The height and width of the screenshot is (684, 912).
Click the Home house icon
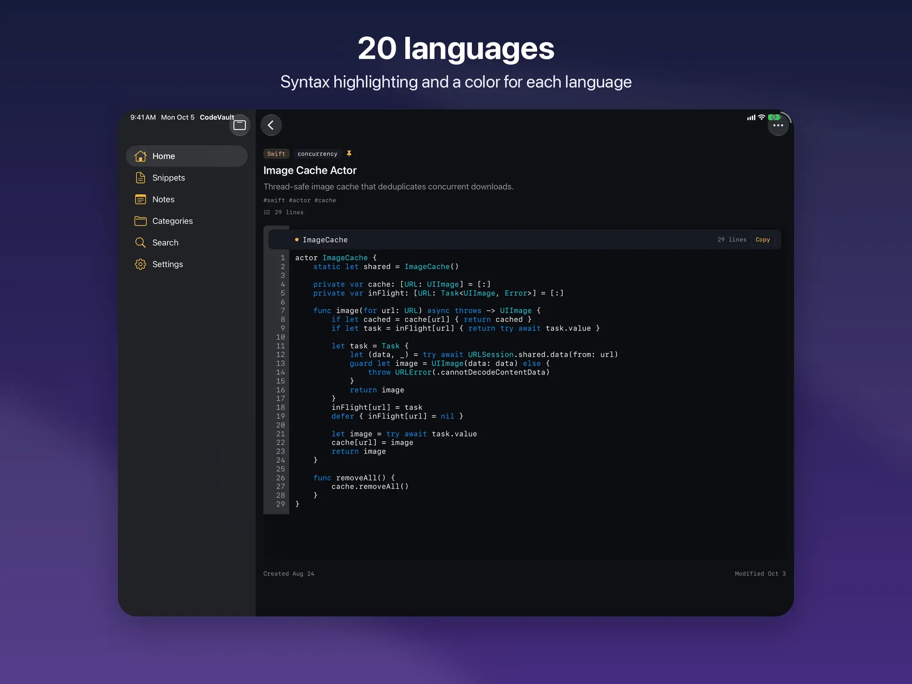point(140,156)
